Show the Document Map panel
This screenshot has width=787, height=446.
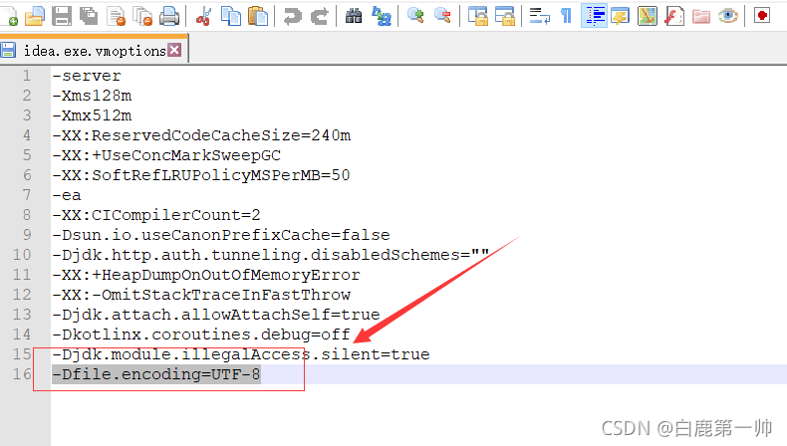(648, 16)
